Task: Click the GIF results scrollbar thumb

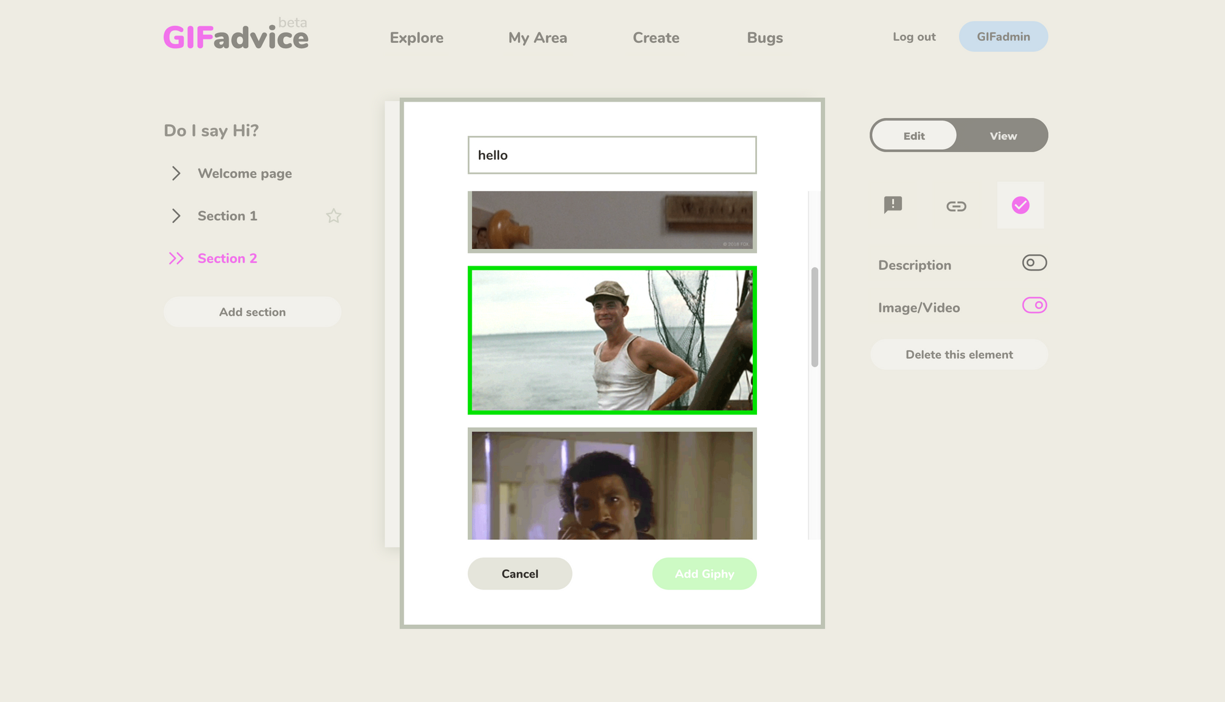Action: click(x=815, y=317)
